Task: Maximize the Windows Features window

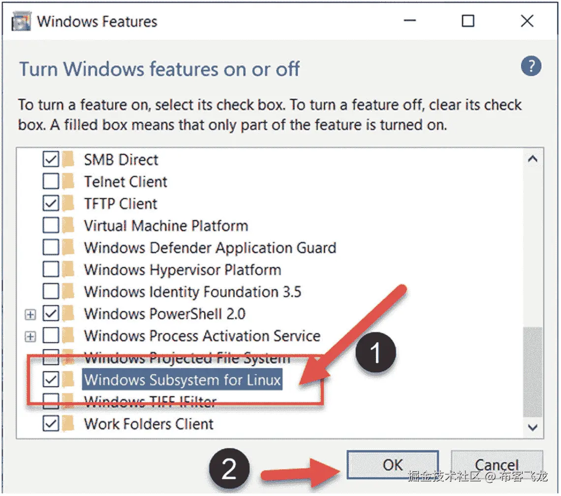Action: [x=467, y=21]
